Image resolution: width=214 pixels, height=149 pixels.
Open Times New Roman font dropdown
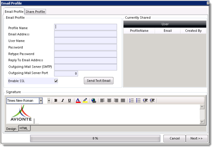[x=41, y=101]
